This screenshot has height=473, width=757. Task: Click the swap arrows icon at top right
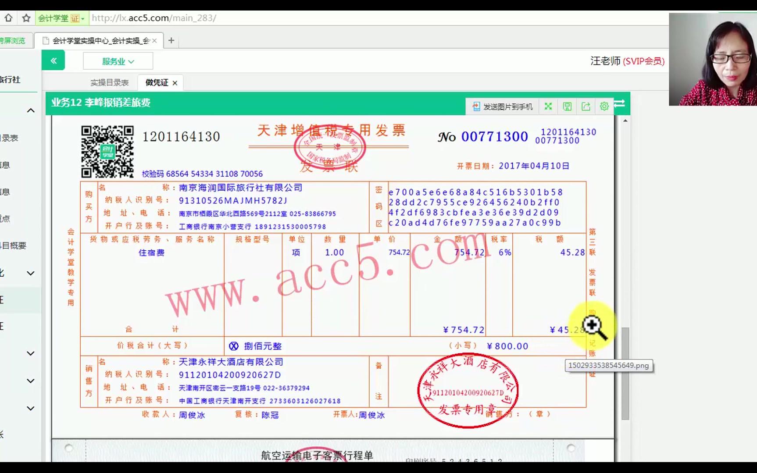[619, 104]
